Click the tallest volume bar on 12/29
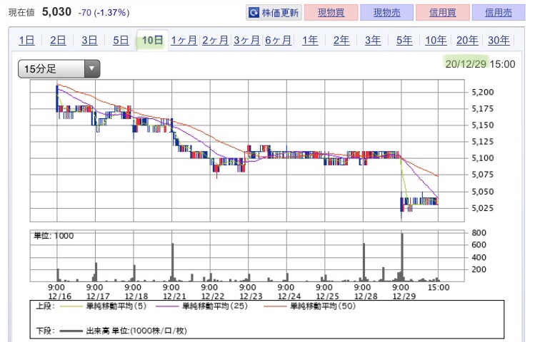 [x=402, y=257]
